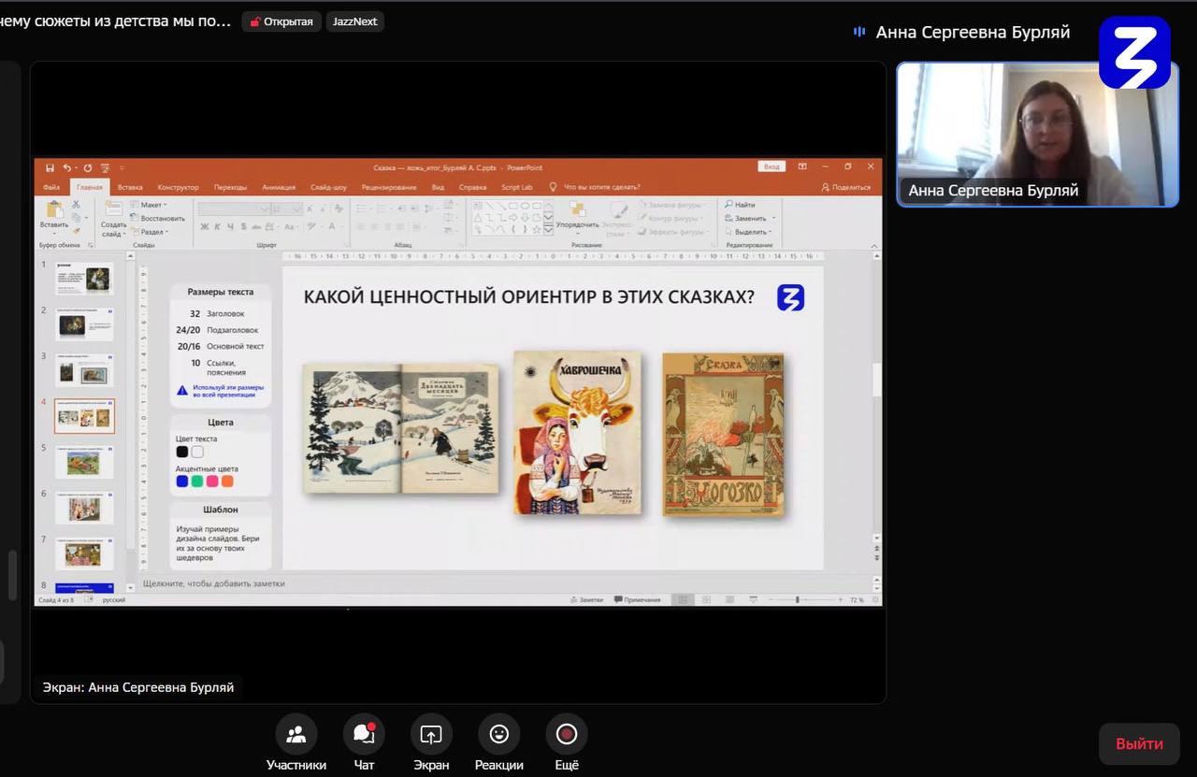
Task: Click the Упорядочить arrange icon
Action: [577, 209]
